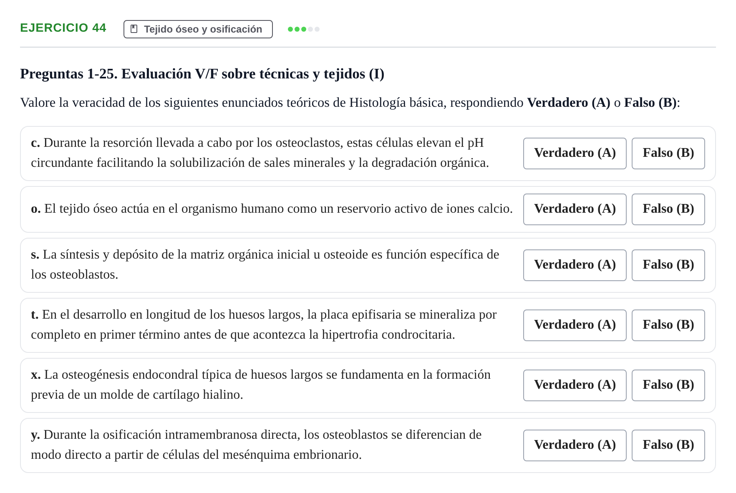The width and height of the screenshot is (736, 493).
Task: Choose Falso (B) for statement s
Action: (x=668, y=265)
